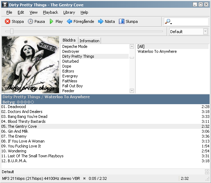Click the playlist switcher icon at bottom right
Screen dimensions: 211x183
click(207, 172)
